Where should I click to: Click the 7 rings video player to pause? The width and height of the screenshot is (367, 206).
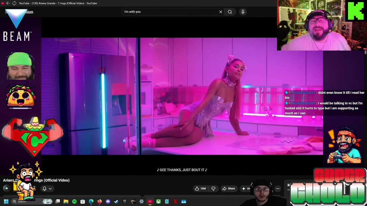(182, 96)
